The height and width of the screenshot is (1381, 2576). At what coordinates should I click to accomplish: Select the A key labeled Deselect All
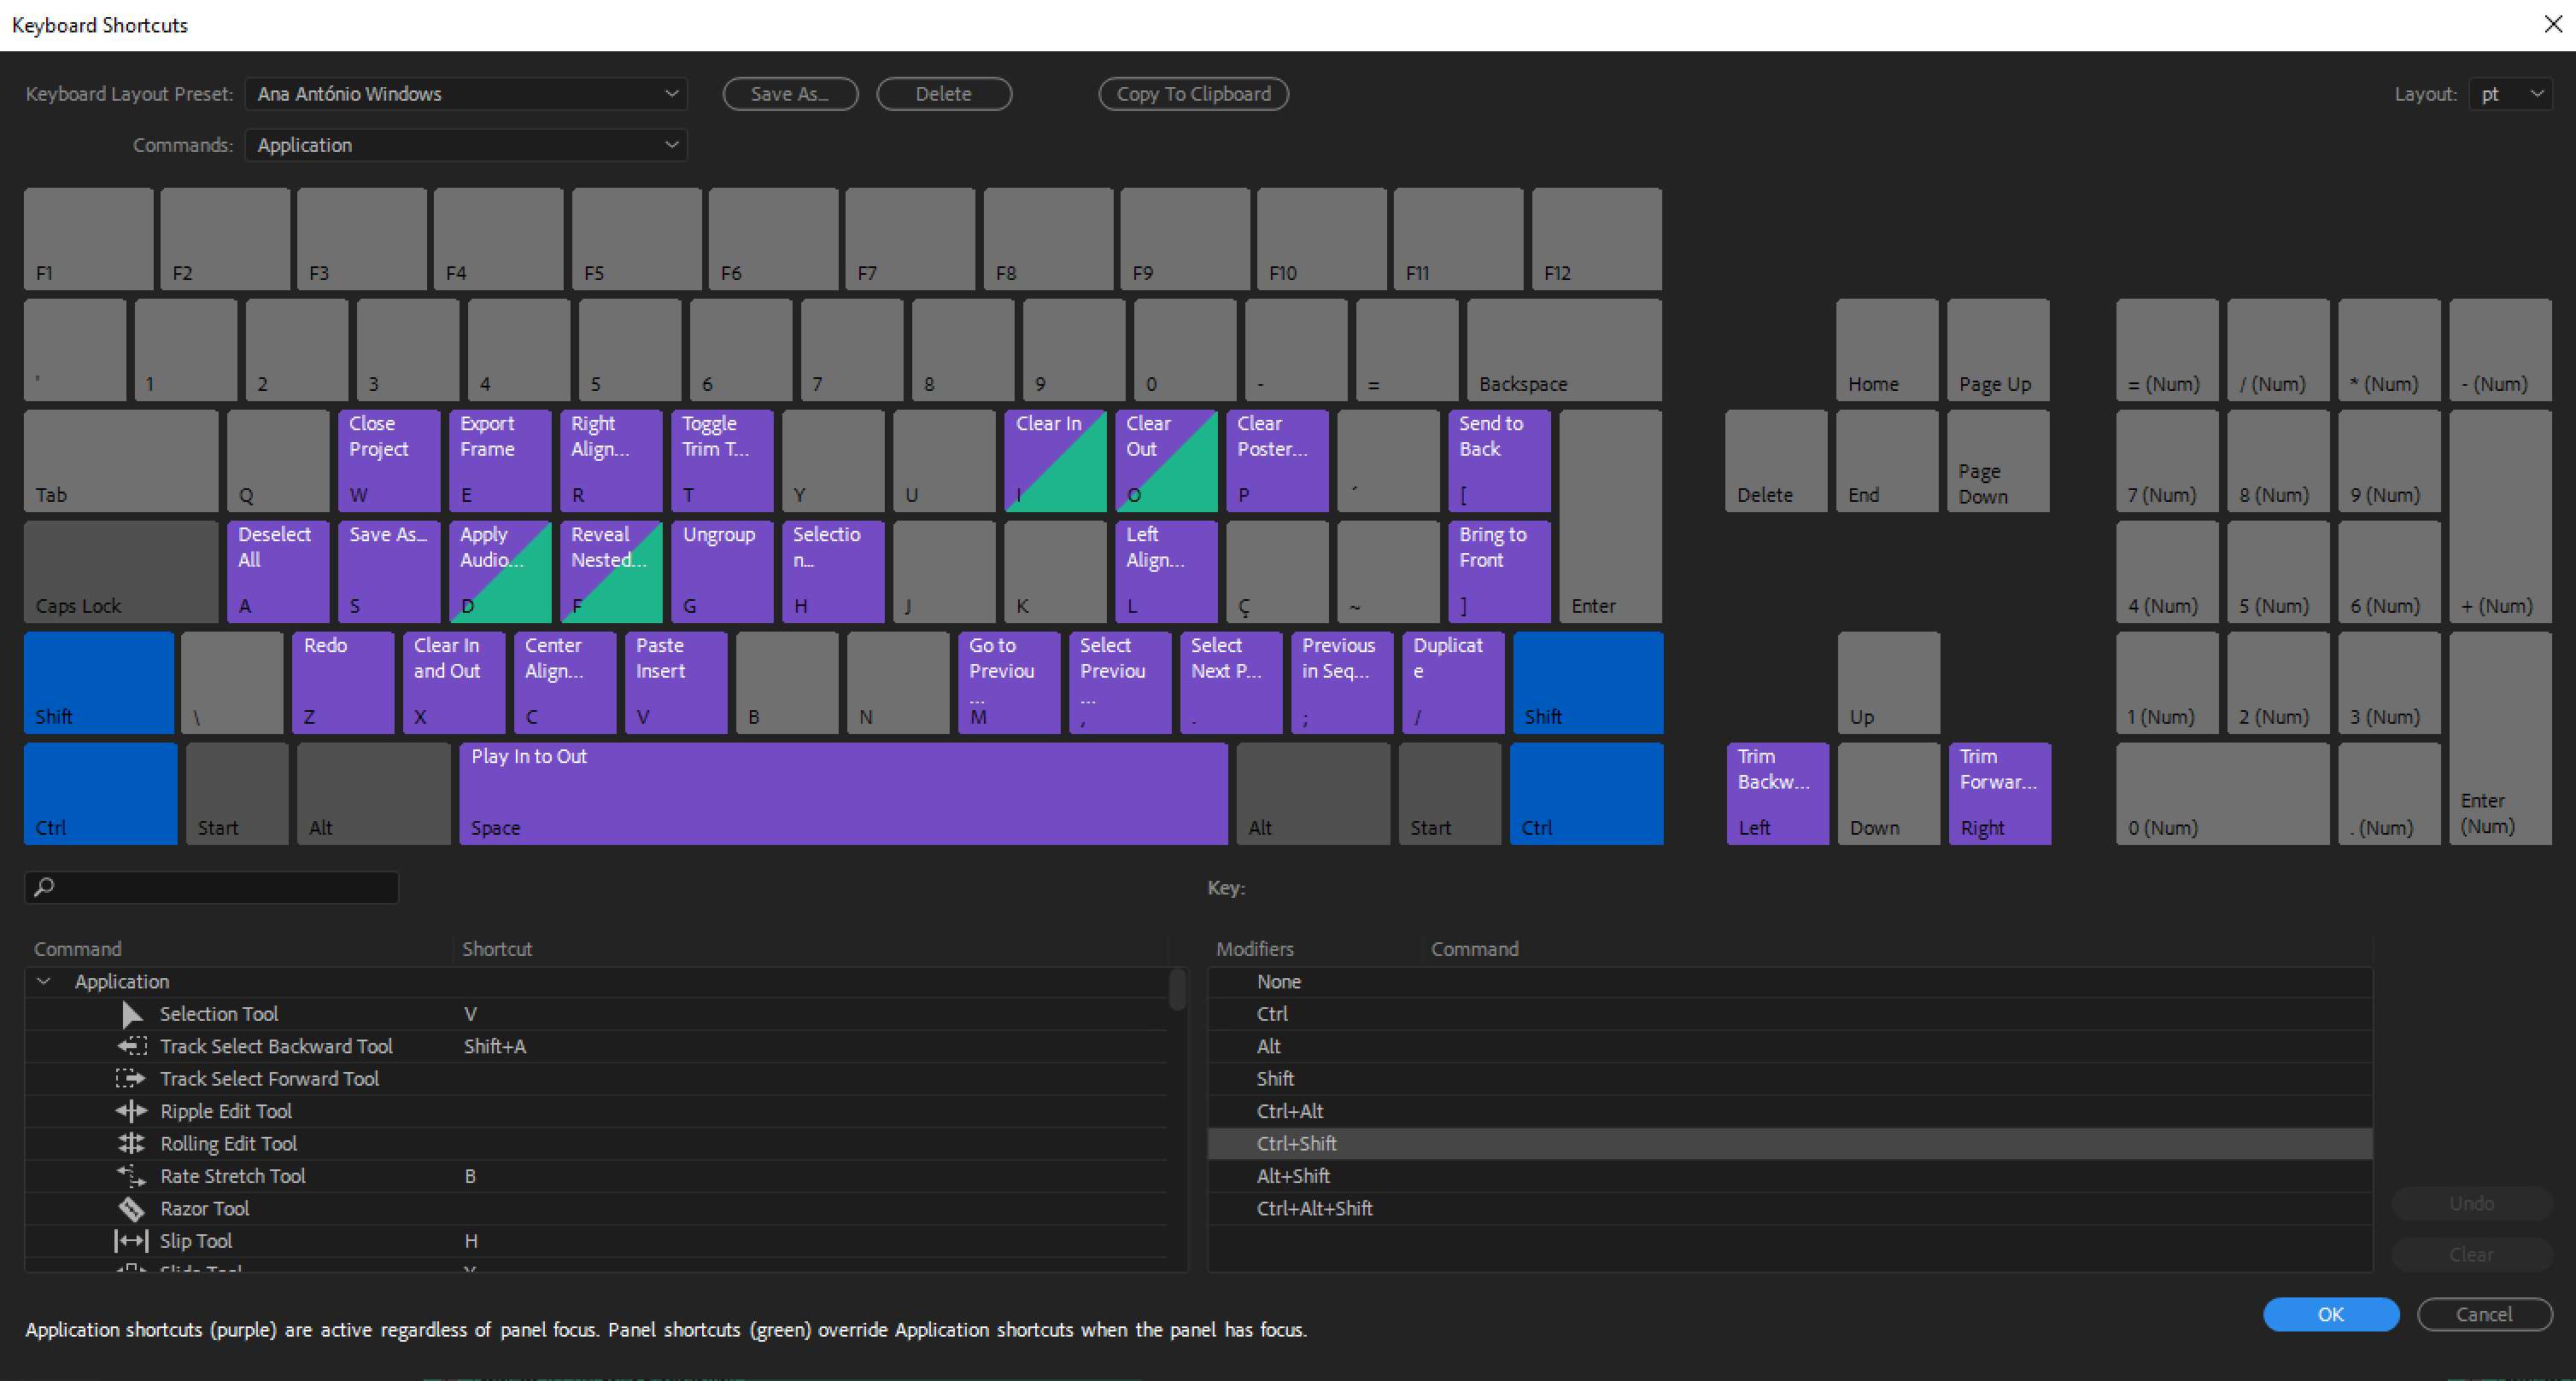coord(278,572)
